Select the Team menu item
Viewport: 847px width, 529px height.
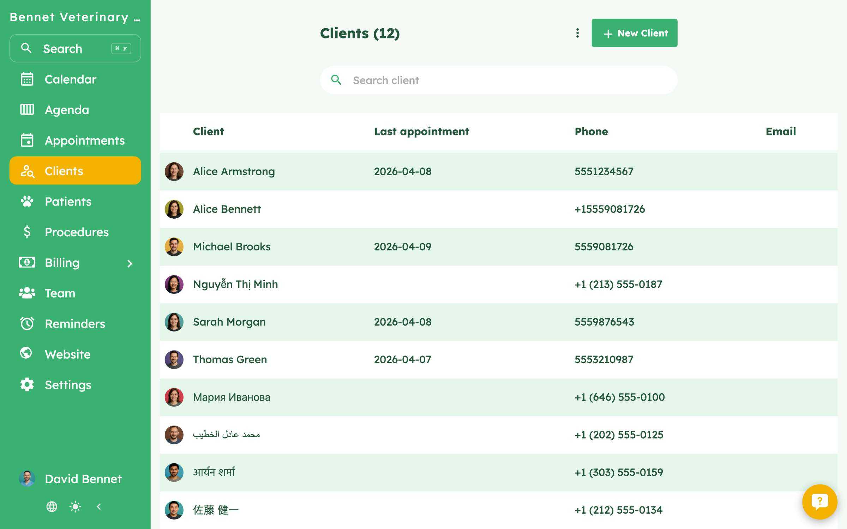pyautogui.click(x=75, y=293)
